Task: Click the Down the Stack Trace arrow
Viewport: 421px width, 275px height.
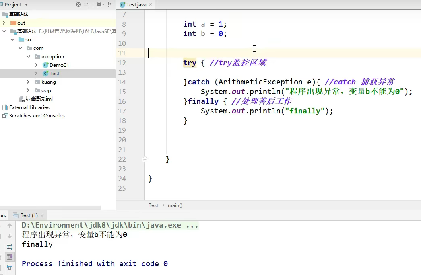Action: pyautogui.click(x=10, y=236)
